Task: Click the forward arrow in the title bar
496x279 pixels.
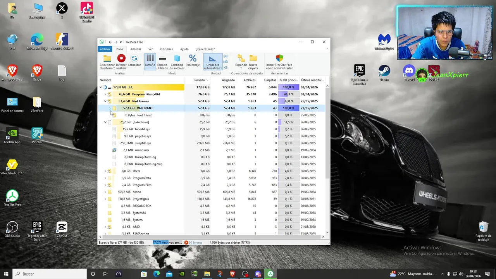Action: click(115, 42)
